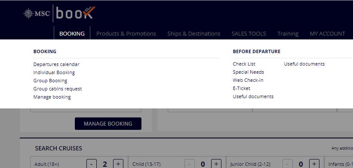Open the Group cabins request link

click(58, 89)
